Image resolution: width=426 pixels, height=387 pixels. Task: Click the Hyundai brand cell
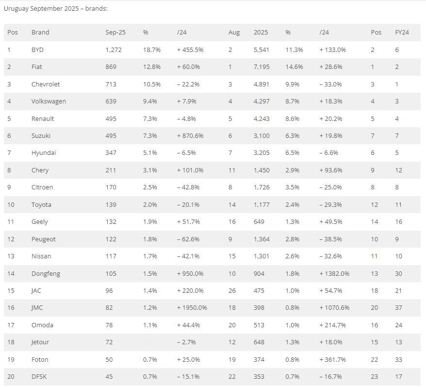coord(44,153)
